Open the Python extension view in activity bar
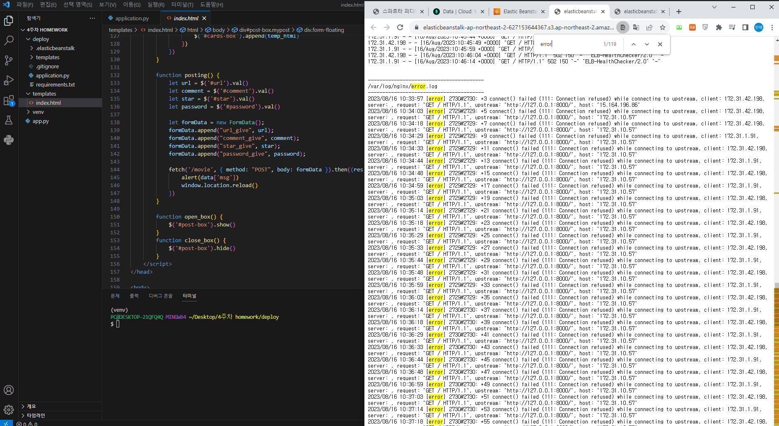Image resolution: width=779 pixels, height=426 pixels. 9,140
